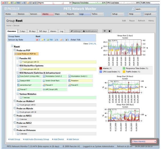The image size is (161, 149).
Task: Expand Probe on Walldorf node
Action: tap(15, 101)
